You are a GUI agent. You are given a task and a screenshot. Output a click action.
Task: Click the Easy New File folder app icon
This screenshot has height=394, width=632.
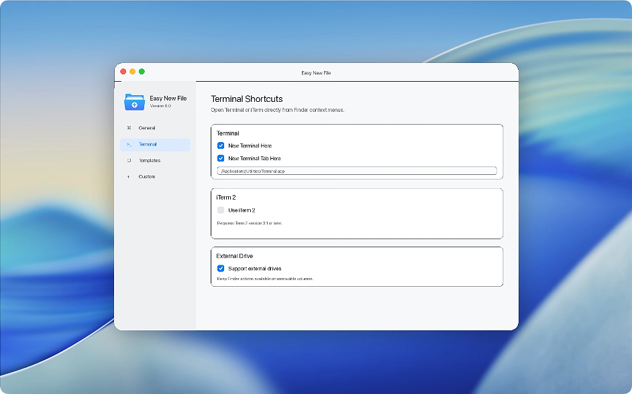click(134, 102)
